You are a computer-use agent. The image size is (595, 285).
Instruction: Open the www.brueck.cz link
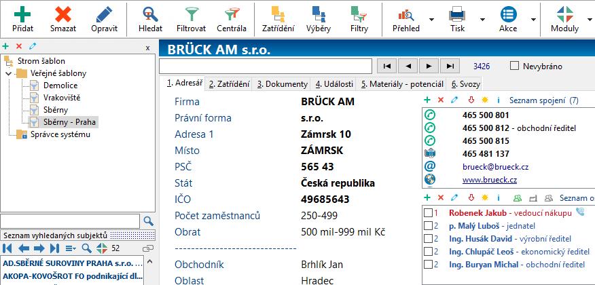[490, 180]
